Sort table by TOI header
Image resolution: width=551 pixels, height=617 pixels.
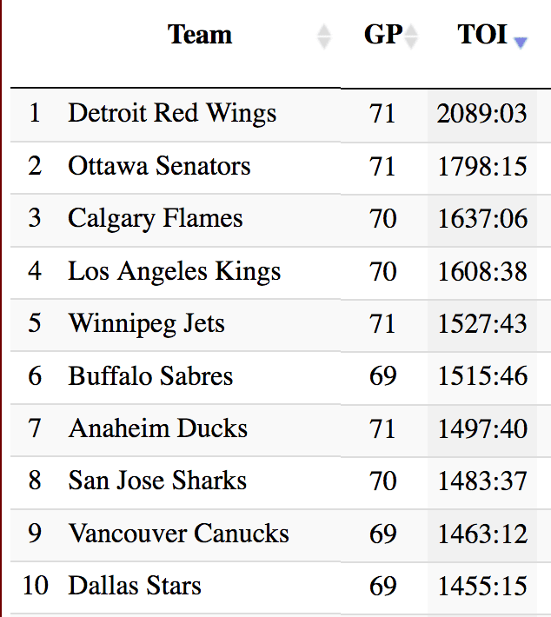click(482, 35)
